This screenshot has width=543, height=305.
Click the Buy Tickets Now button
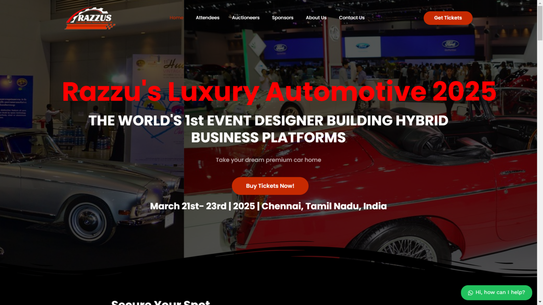270,186
